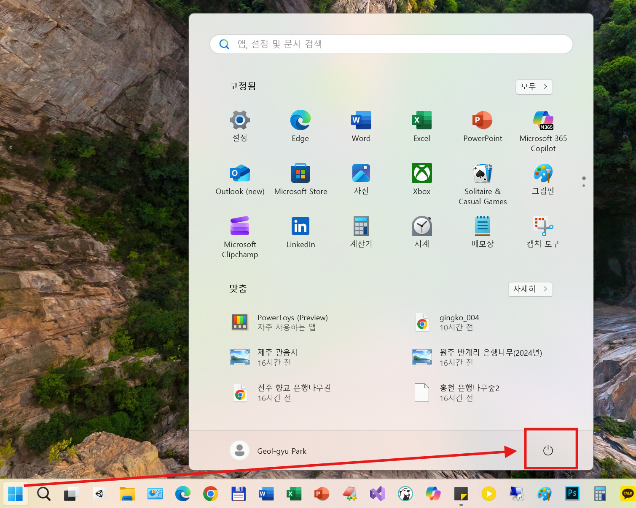This screenshot has height=508, width=636.
Task: Focus the 앱, 설정 및 문서 검색 search box
Action: coord(391,44)
